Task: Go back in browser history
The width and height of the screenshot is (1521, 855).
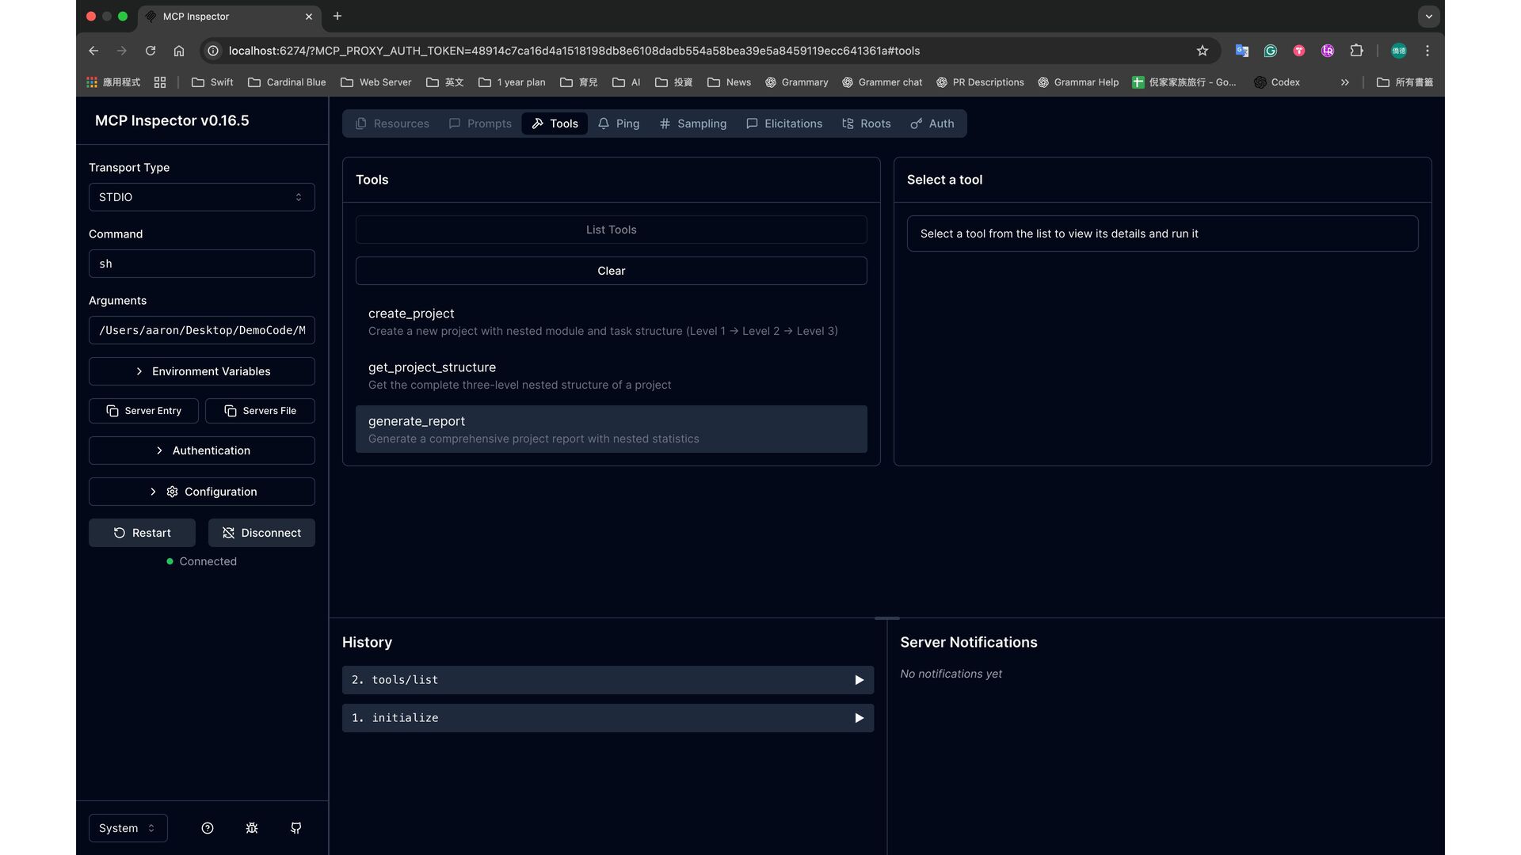Action: pyautogui.click(x=93, y=51)
